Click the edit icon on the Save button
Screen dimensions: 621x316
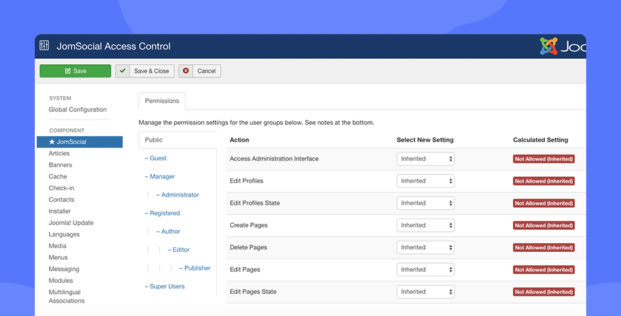click(x=68, y=71)
